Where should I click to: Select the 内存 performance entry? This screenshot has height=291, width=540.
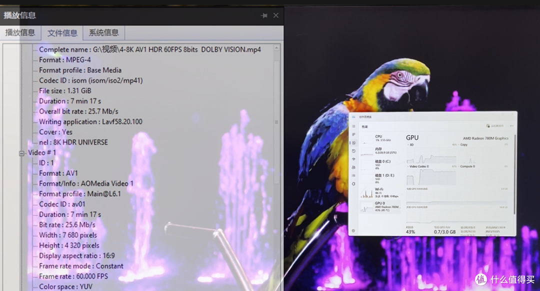380,150
